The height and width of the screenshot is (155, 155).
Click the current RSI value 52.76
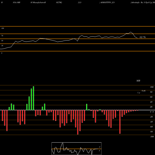pyautogui.click(x=143, y=37)
